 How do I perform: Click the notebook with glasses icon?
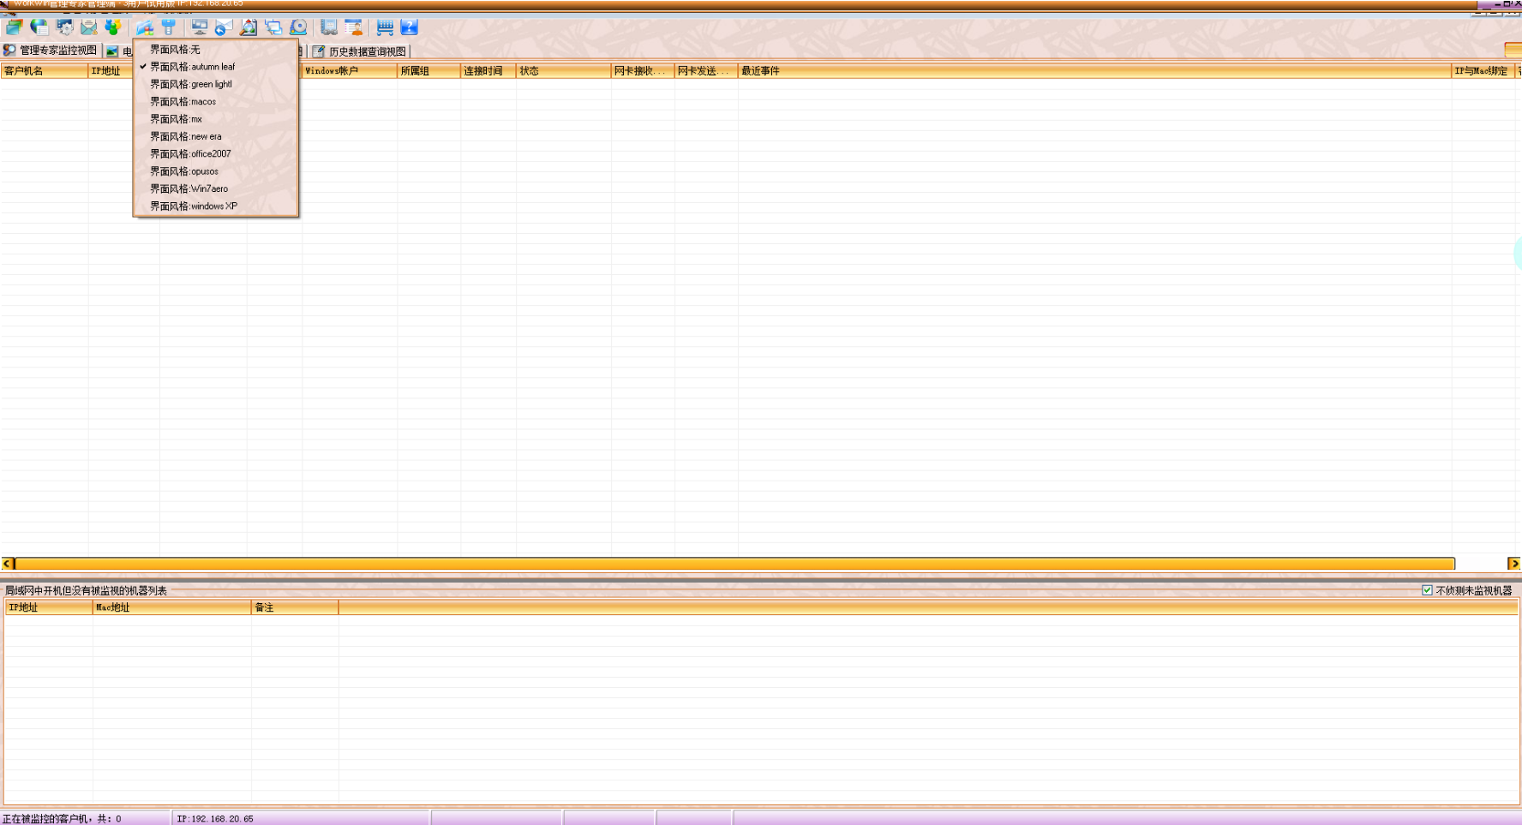click(x=329, y=27)
